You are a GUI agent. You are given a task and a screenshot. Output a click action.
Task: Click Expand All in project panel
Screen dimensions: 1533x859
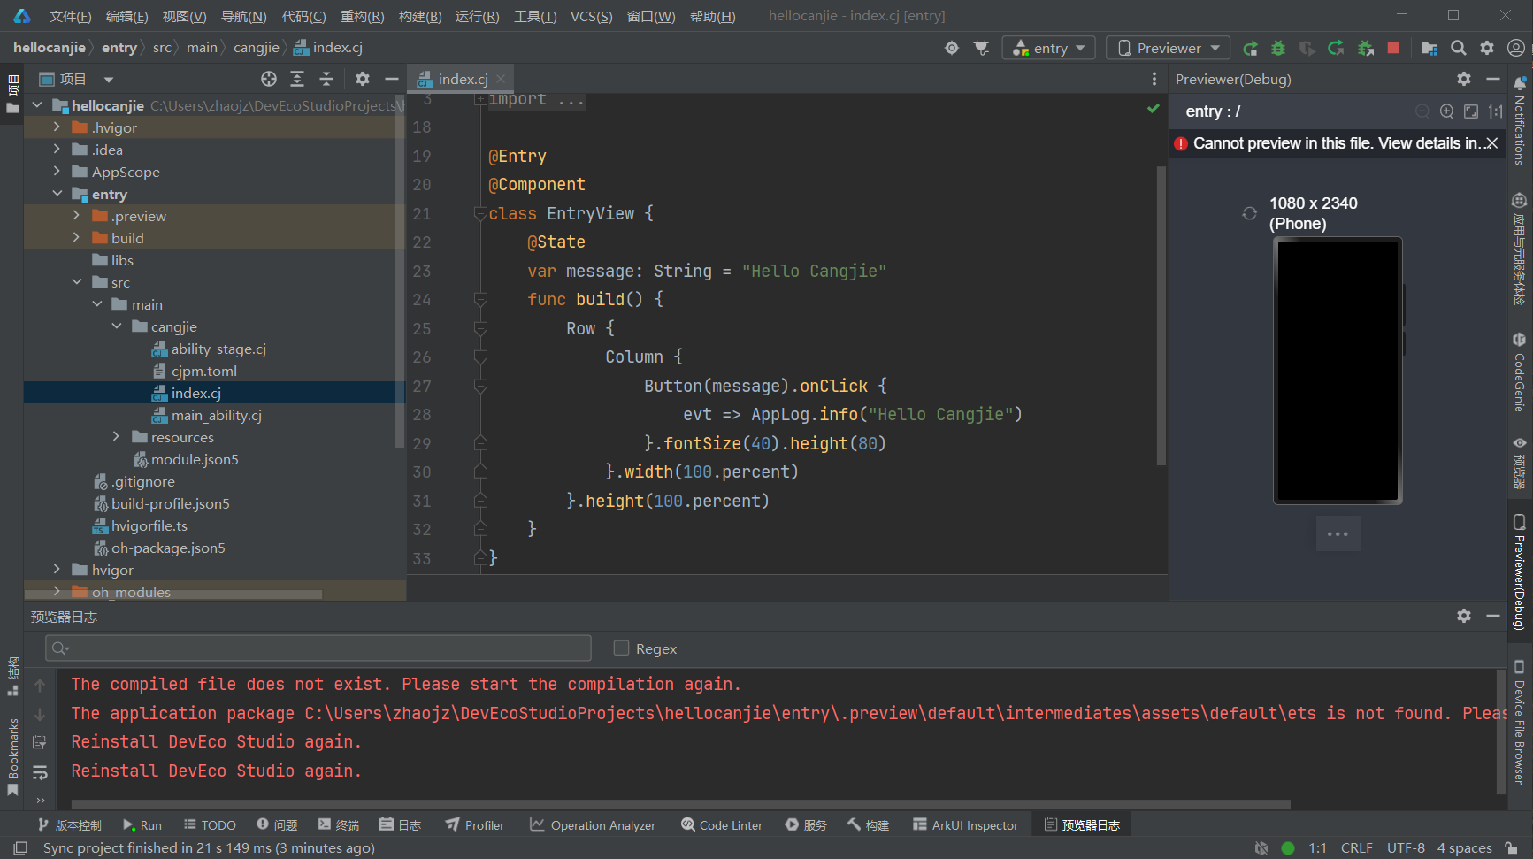[x=297, y=79]
